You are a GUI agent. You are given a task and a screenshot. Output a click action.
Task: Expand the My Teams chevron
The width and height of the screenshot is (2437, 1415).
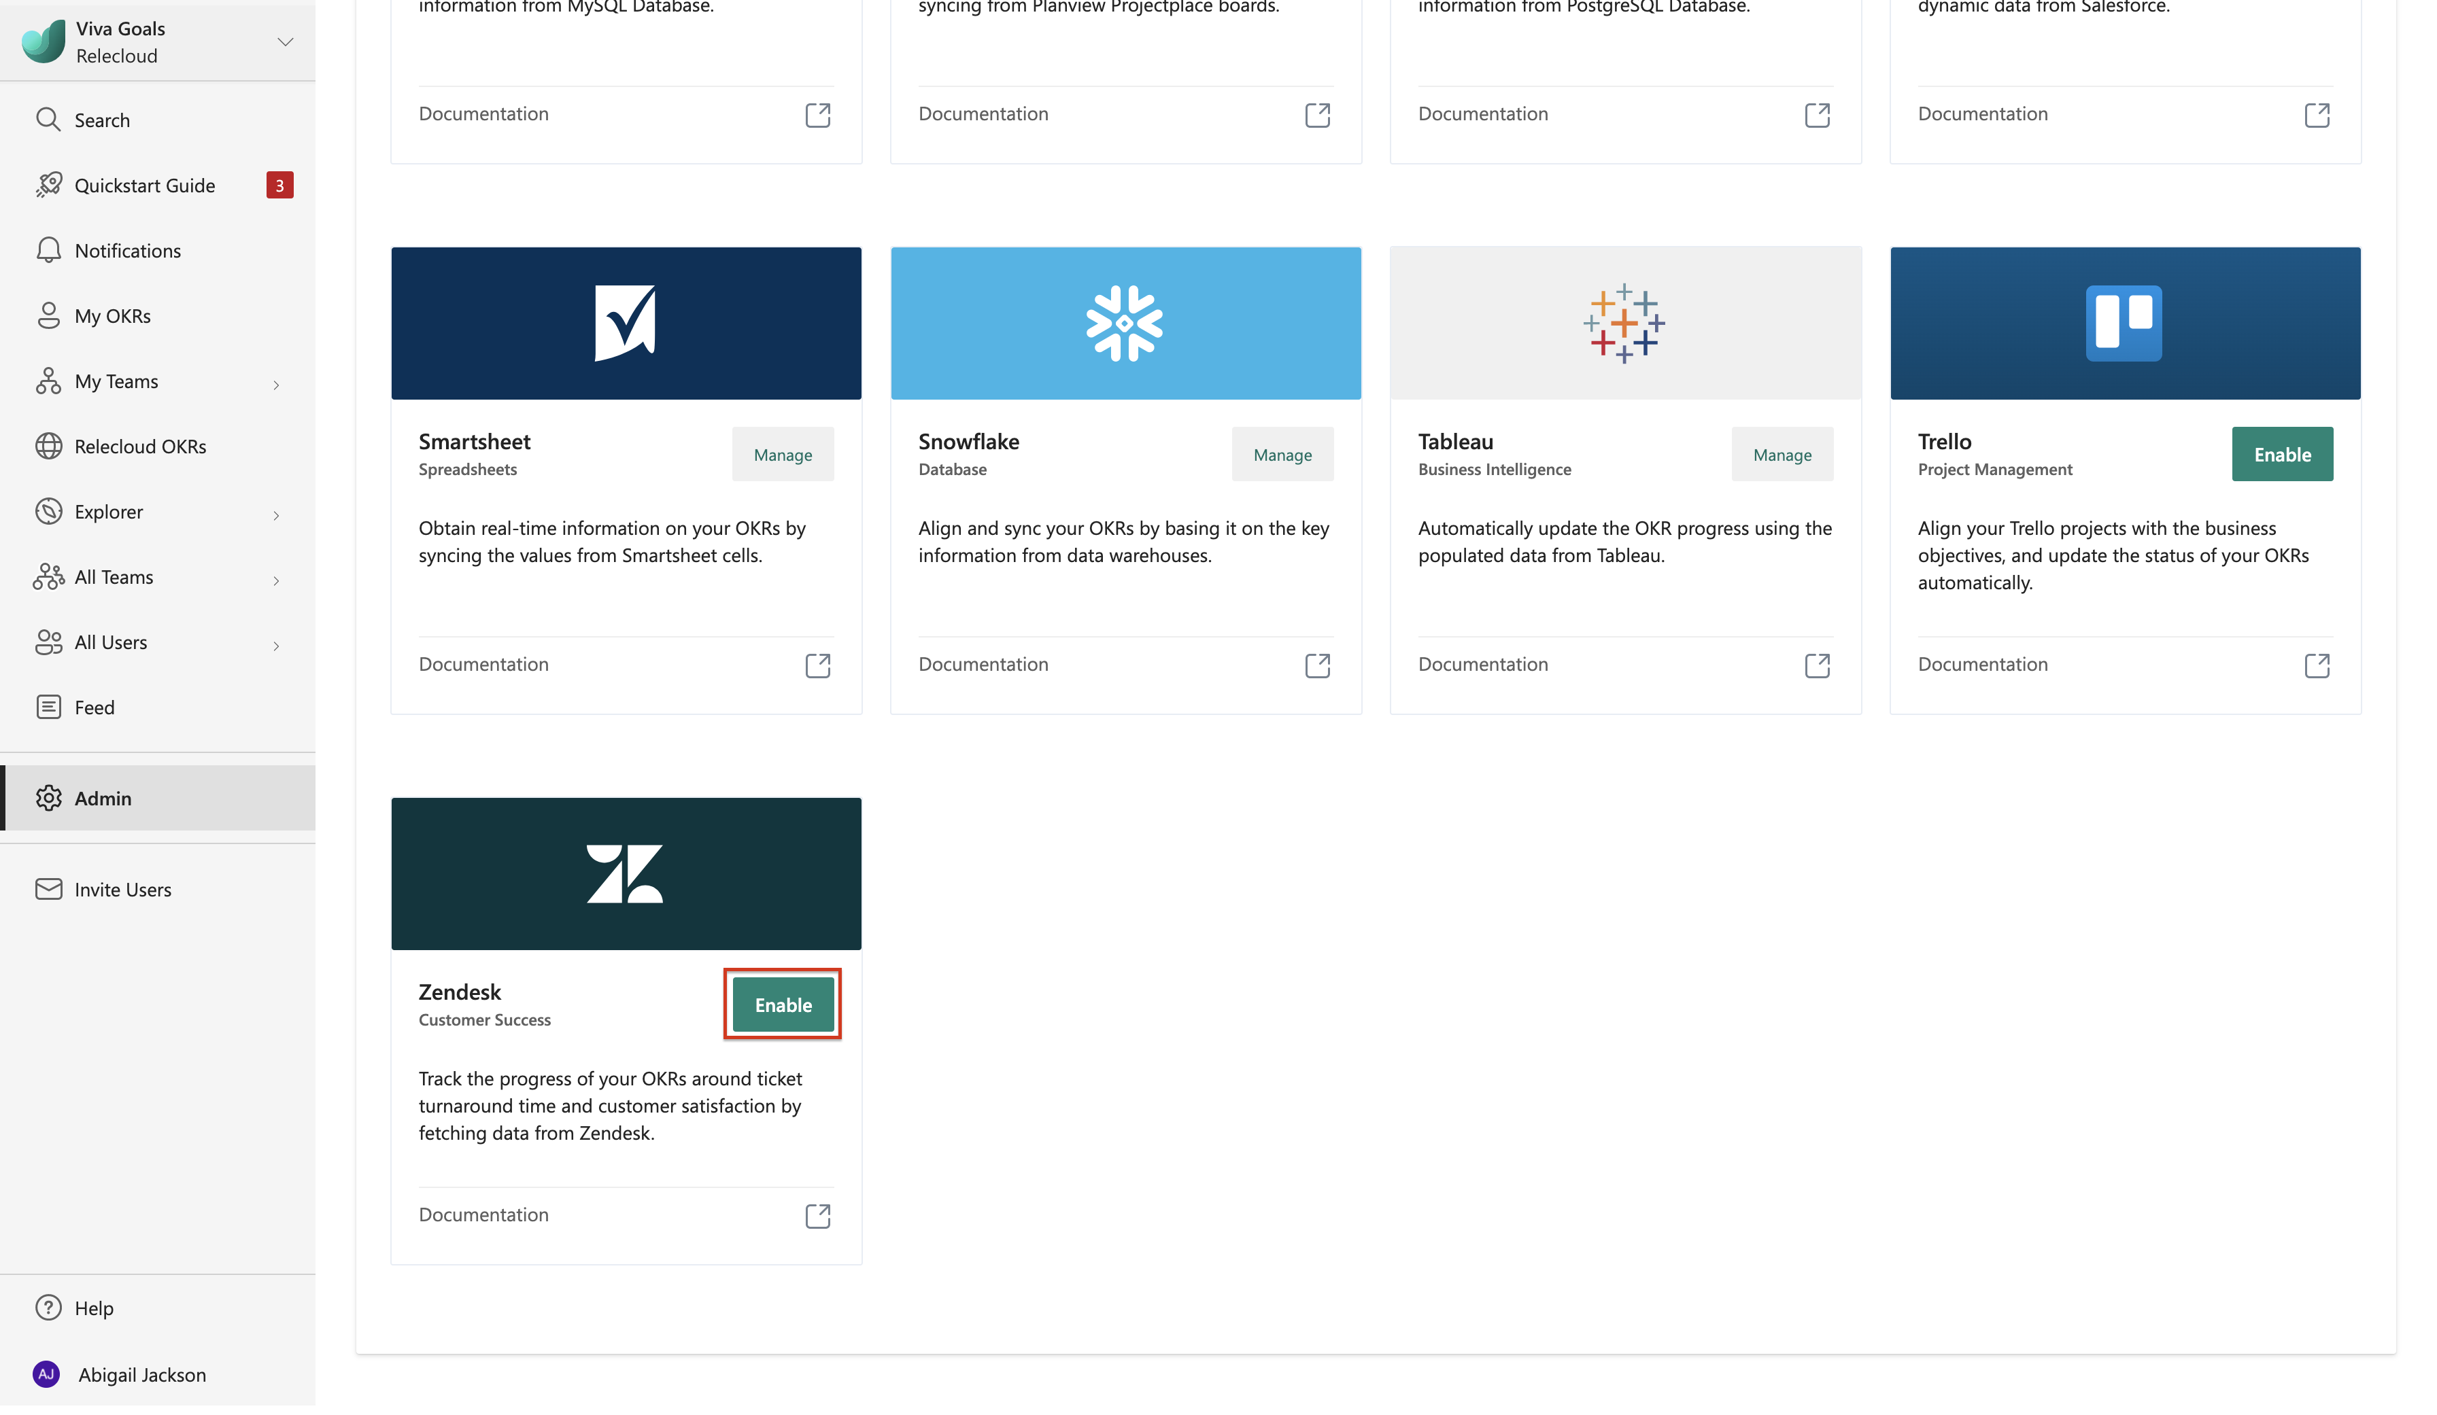coord(277,385)
